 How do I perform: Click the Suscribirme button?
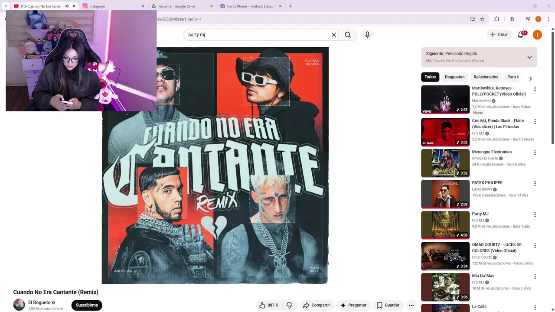tap(87, 305)
